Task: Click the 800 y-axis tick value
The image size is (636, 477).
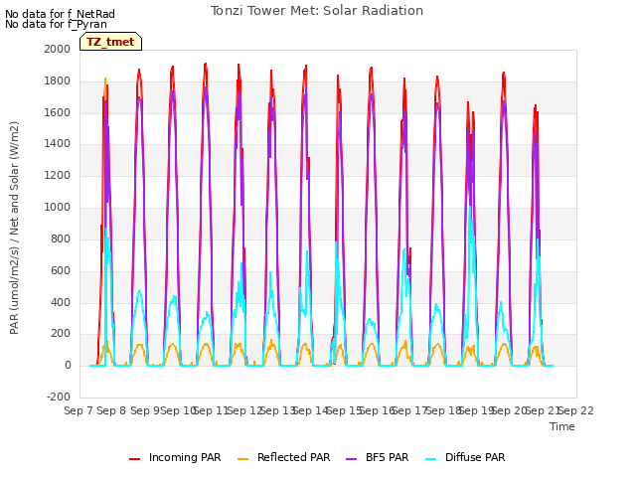Action: (61, 238)
